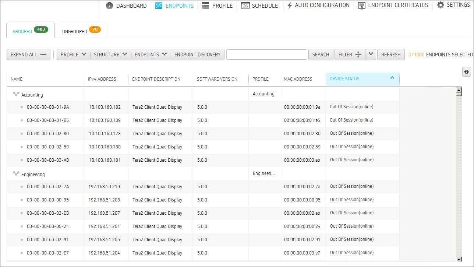
Task: Click the Endpoint Certificates icon
Action: coord(362,6)
